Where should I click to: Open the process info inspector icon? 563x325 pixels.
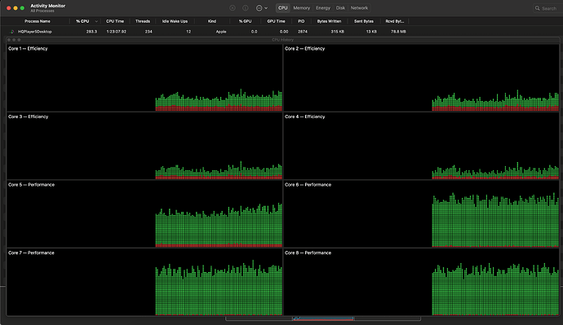click(246, 8)
